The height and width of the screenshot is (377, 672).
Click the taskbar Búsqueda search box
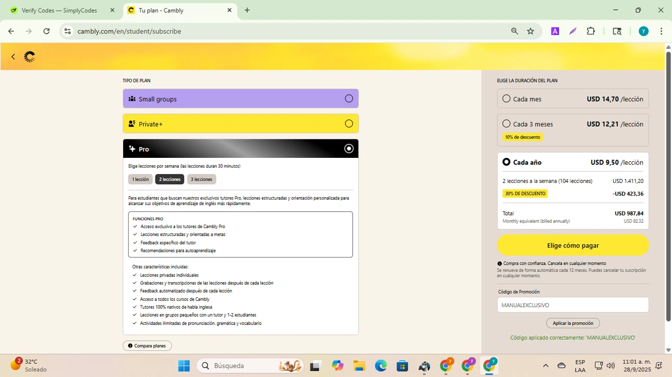point(250,366)
